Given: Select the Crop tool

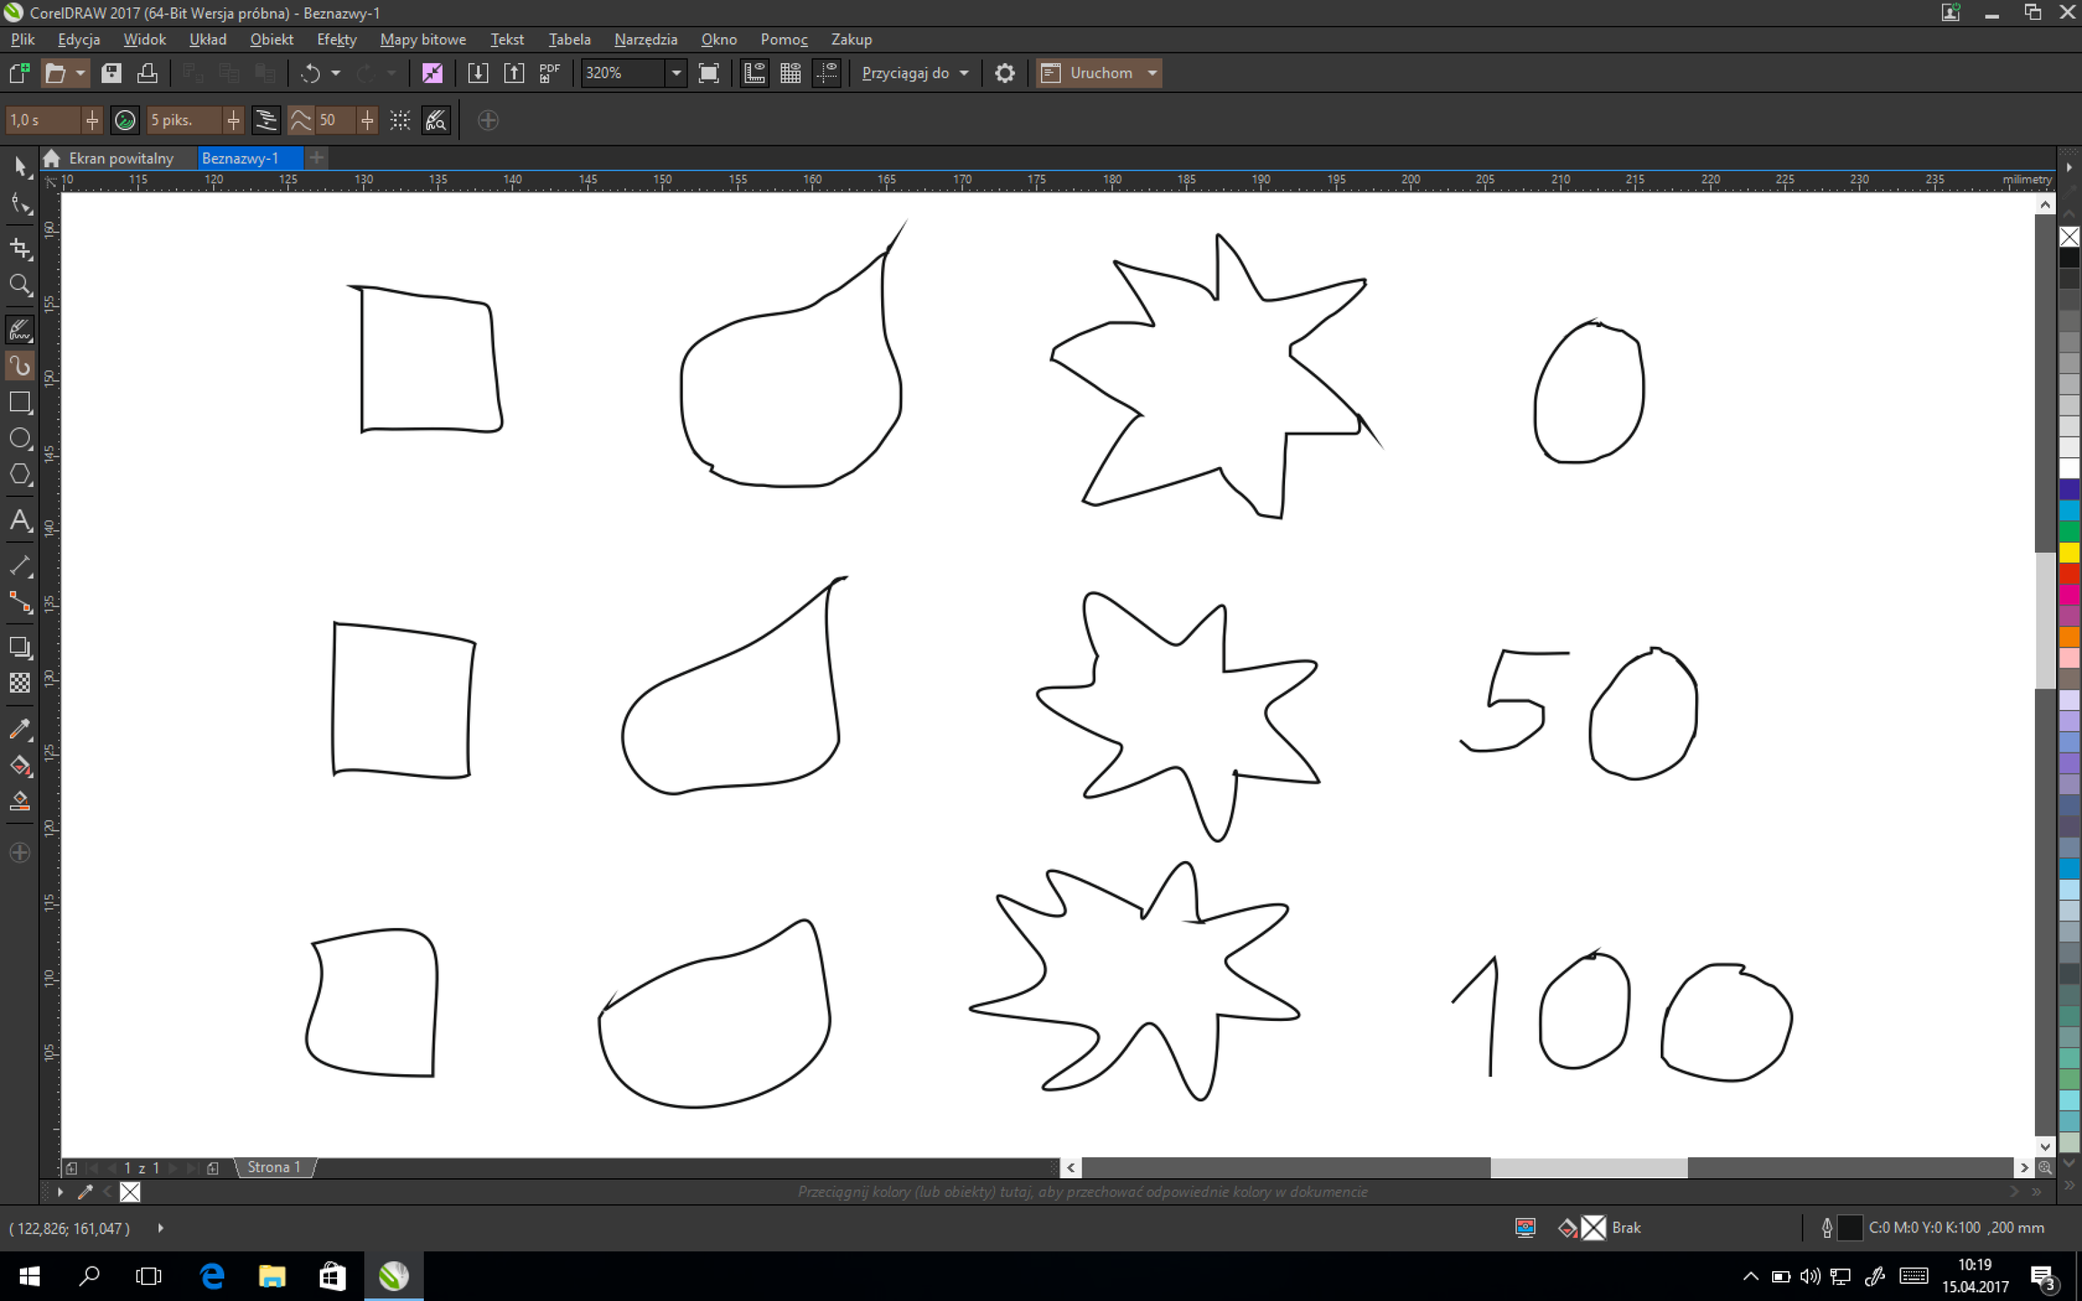Looking at the screenshot, I should [x=20, y=248].
